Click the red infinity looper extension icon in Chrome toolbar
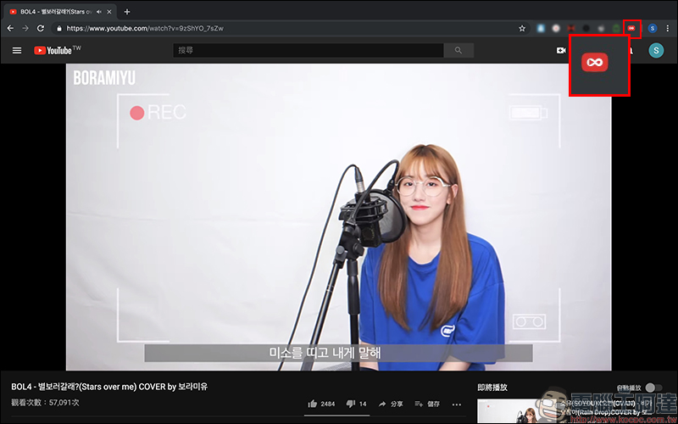The width and height of the screenshot is (678, 424). click(631, 28)
